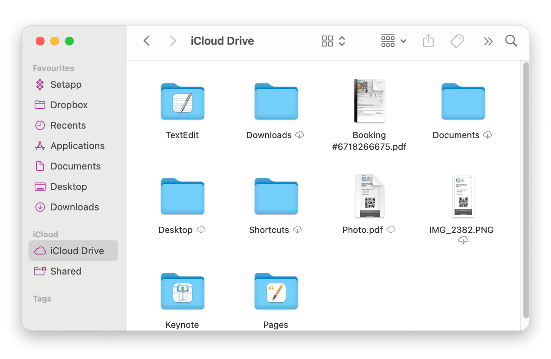
Task: Minimize the window with the yellow button
Action: tap(55, 41)
